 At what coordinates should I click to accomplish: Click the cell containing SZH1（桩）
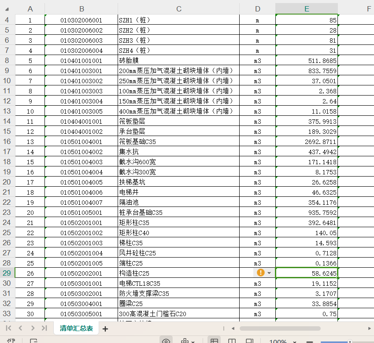pos(179,20)
